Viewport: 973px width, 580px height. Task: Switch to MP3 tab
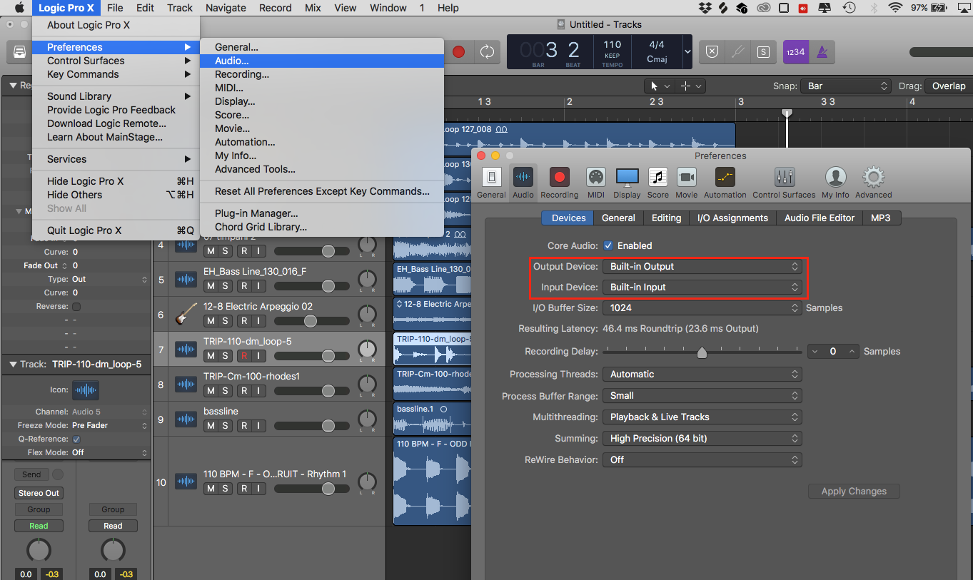pos(881,218)
